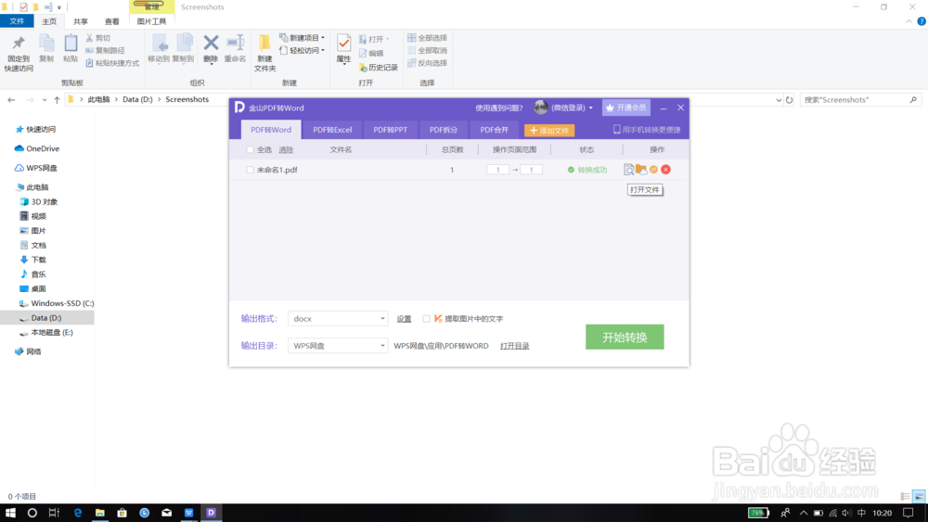Open the 输出格式 docx dropdown
Screen dimensions: 928x522
point(338,319)
